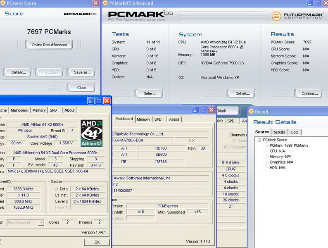Click the 'GA-MA790X-DS4' model field
This screenshot has height=248, width=328.
(x=143, y=140)
